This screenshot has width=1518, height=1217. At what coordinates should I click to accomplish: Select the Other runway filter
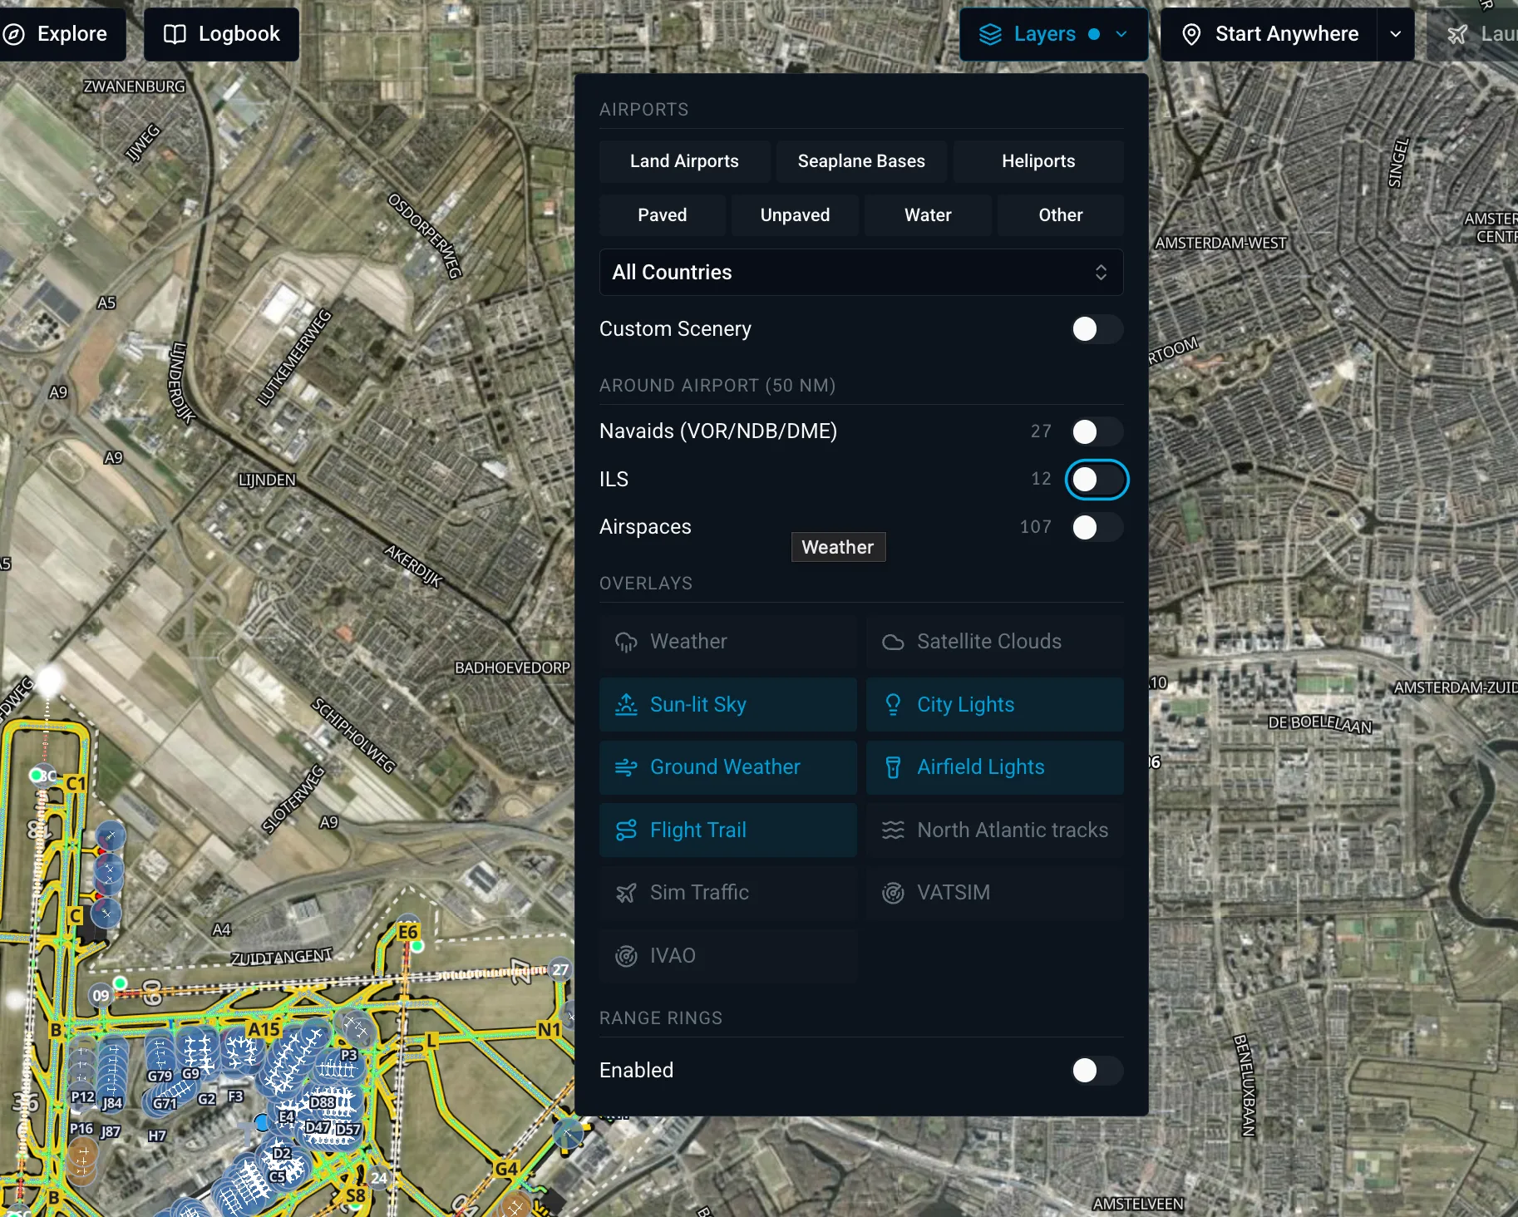[1061, 215]
